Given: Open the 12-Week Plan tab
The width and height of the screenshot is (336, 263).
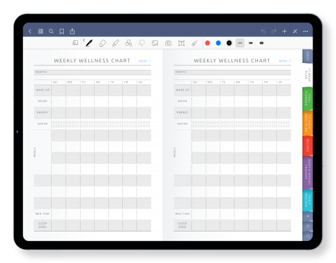Looking at the screenshot, I should (x=307, y=75).
